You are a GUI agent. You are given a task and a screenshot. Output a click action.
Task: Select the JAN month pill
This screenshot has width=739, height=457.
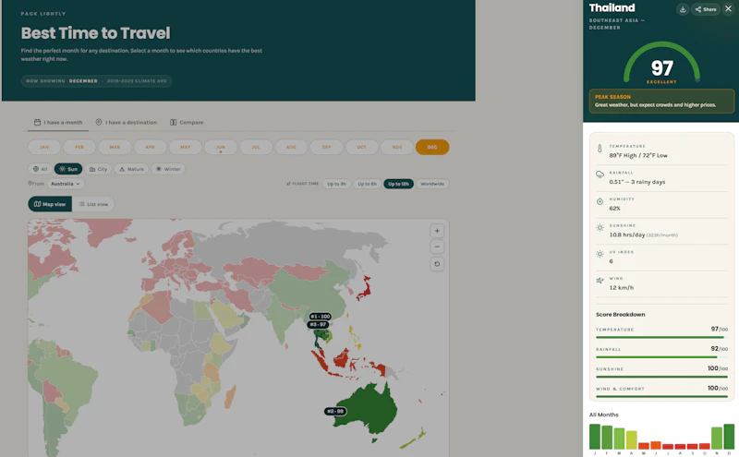tap(44, 147)
